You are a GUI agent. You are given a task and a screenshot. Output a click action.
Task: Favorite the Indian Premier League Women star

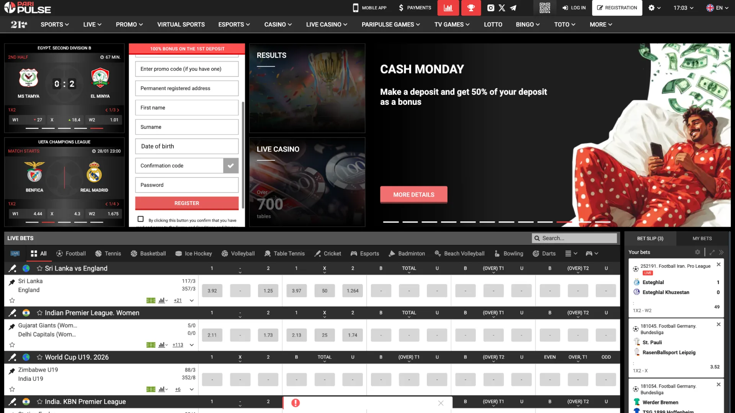click(x=39, y=313)
